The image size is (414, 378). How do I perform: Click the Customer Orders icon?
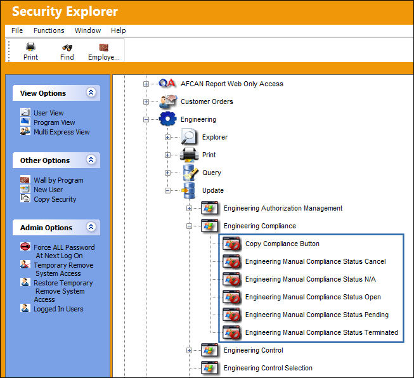[168, 101]
